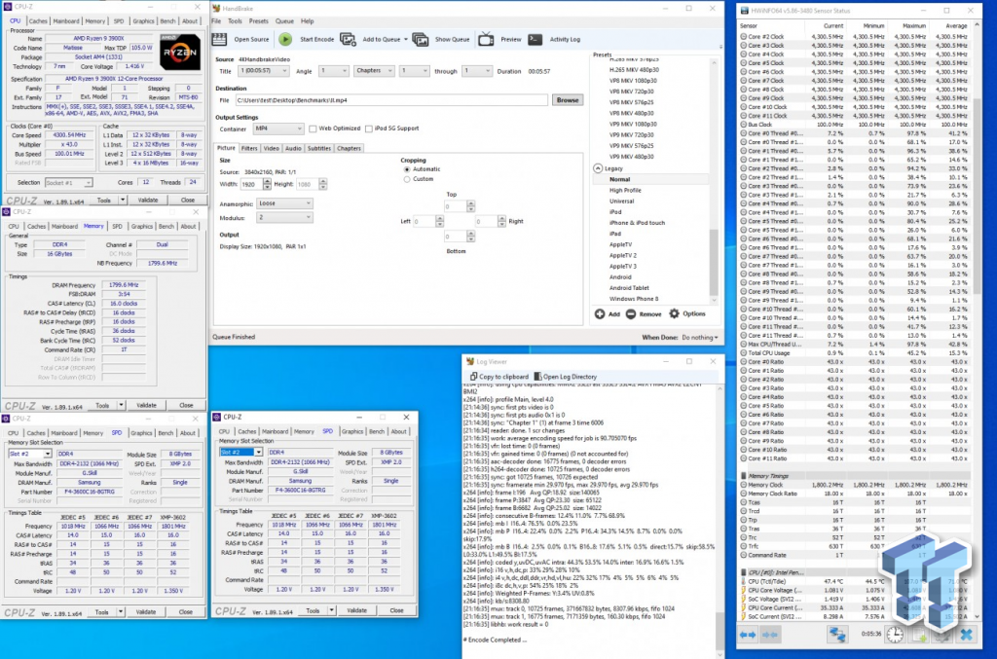Open the Container MP4 dropdown
997x659 pixels.
pos(277,128)
